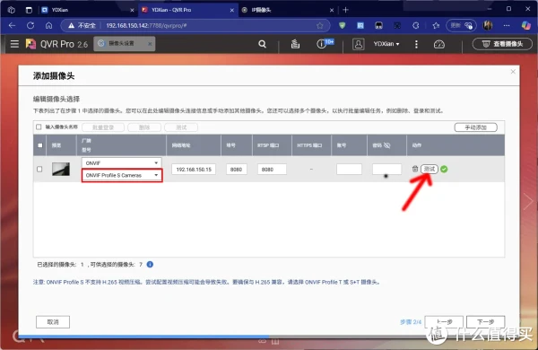
Task: Switch to the IP camera browser tab
Action: 288,10
